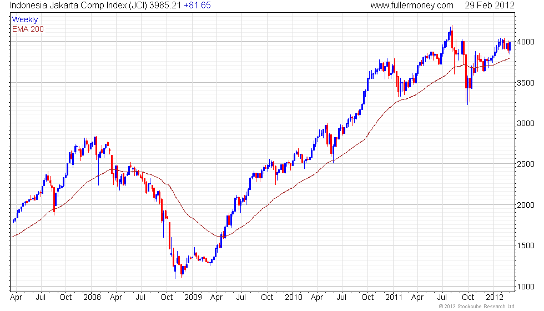Click the 4000 y-axis label

526,42
